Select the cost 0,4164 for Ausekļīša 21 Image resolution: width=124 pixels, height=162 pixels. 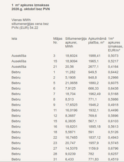pos(113,67)
